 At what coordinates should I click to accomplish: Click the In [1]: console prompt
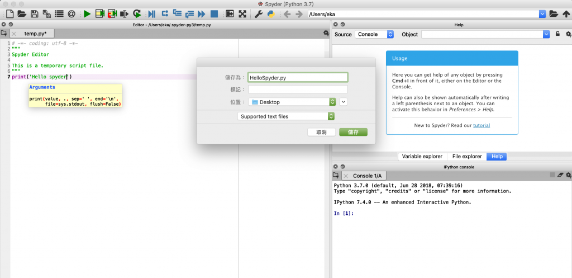(344, 213)
